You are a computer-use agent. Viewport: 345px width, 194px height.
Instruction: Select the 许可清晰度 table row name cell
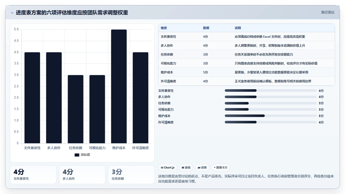pos(168,81)
